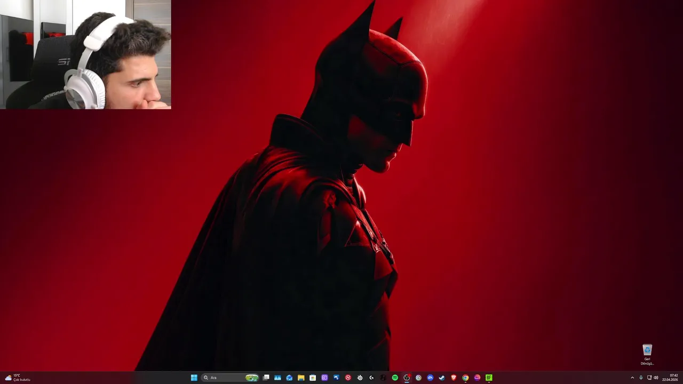Click the microphone icon in system tray

pyautogui.click(x=641, y=378)
